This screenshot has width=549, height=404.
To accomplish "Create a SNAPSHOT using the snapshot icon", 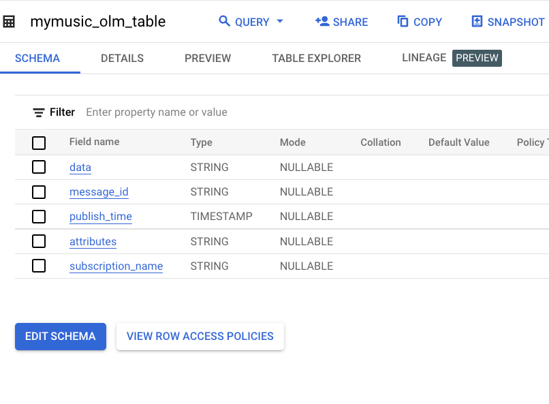I will (475, 21).
